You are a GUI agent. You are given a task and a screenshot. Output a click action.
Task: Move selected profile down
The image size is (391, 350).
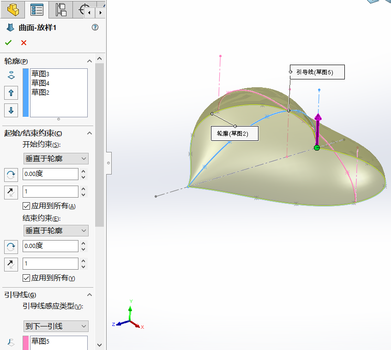pos(11,110)
